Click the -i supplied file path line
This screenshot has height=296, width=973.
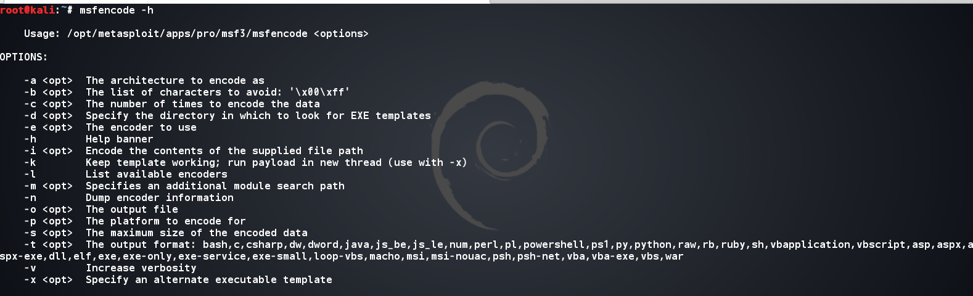(194, 151)
